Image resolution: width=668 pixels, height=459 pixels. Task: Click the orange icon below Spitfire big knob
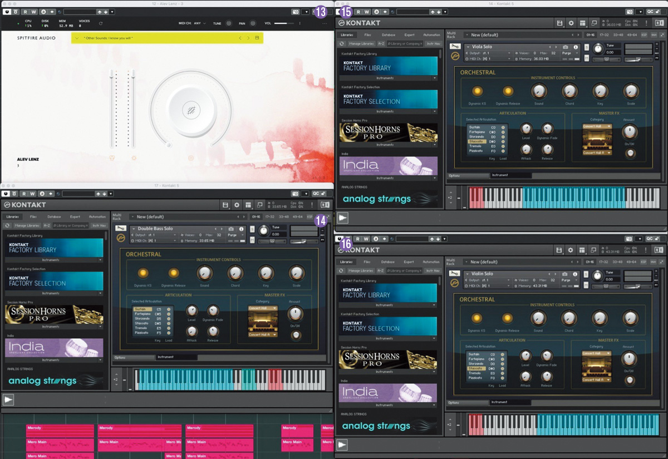(x=191, y=158)
